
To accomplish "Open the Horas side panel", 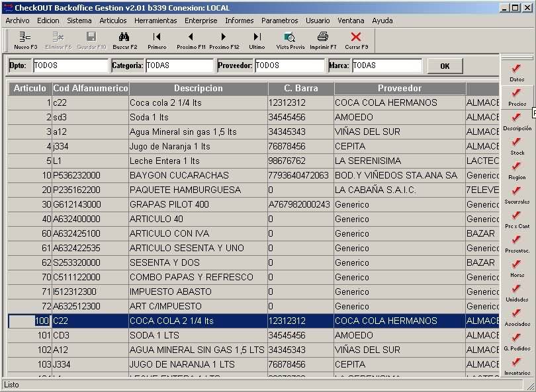I will coord(517,270).
